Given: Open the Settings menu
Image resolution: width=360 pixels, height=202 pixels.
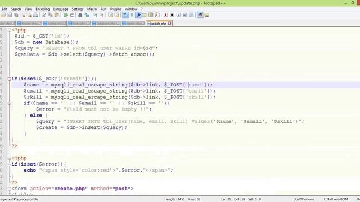Looking at the screenshot, I should 78,9.
